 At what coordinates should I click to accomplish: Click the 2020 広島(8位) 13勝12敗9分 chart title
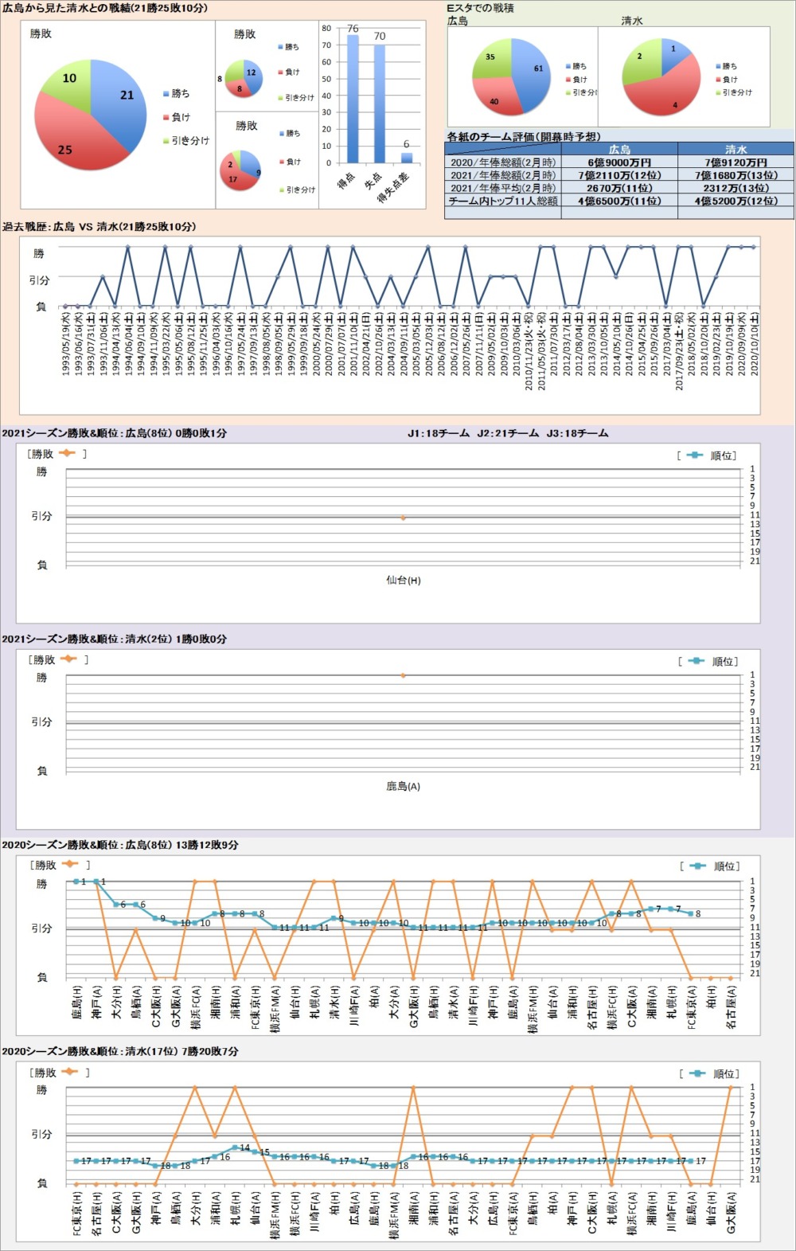click(120, 845)
